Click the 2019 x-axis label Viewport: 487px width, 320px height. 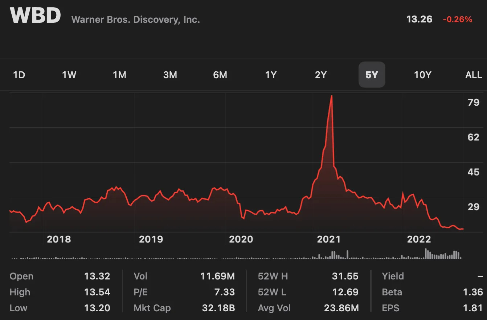tap(151, 239)
